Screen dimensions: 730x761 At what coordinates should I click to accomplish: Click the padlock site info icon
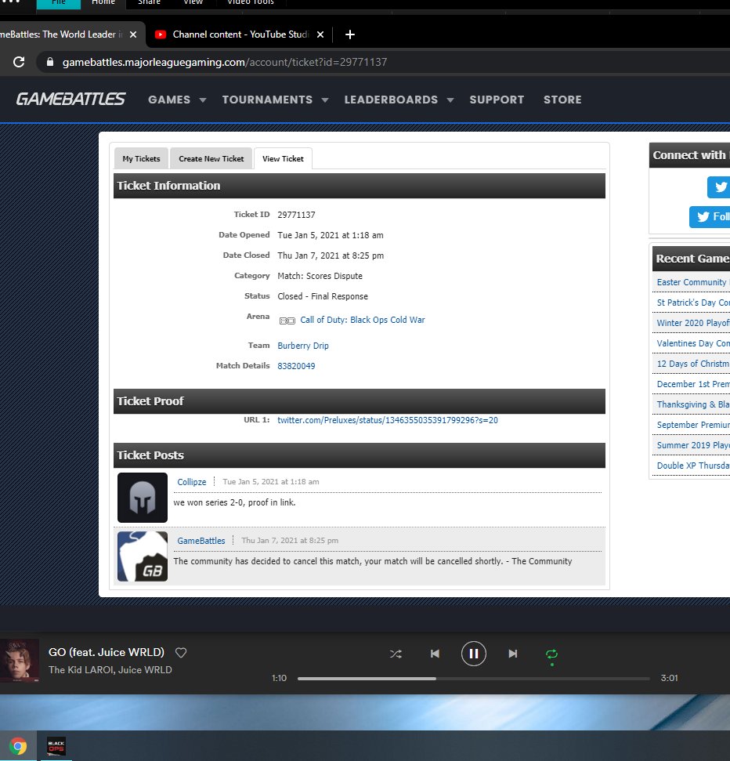[49, 62]
